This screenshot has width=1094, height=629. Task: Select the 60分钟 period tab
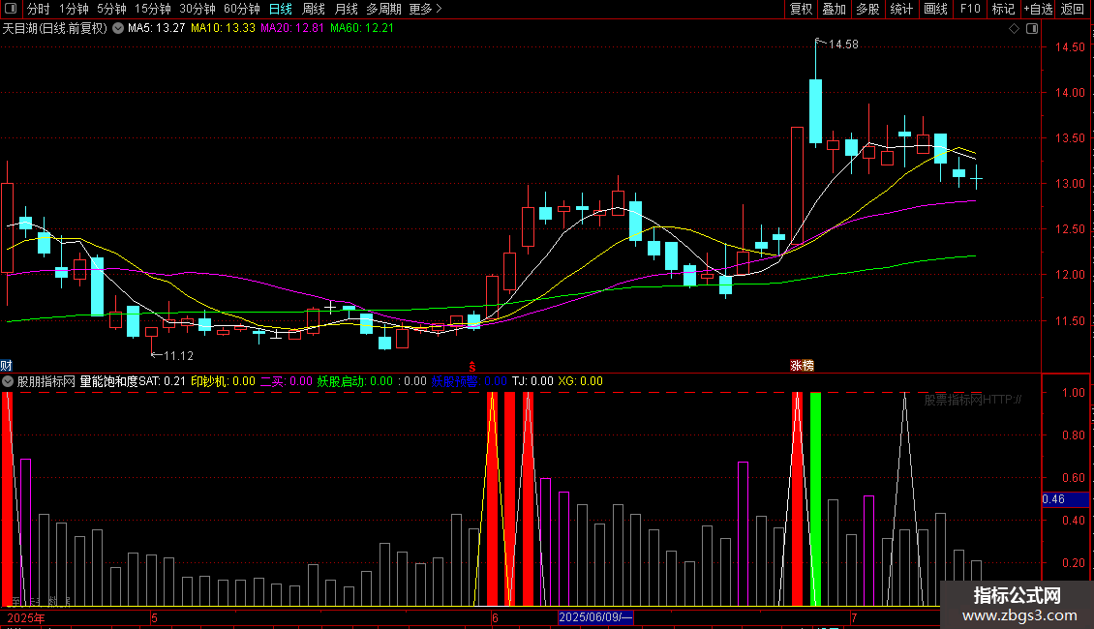242,9
